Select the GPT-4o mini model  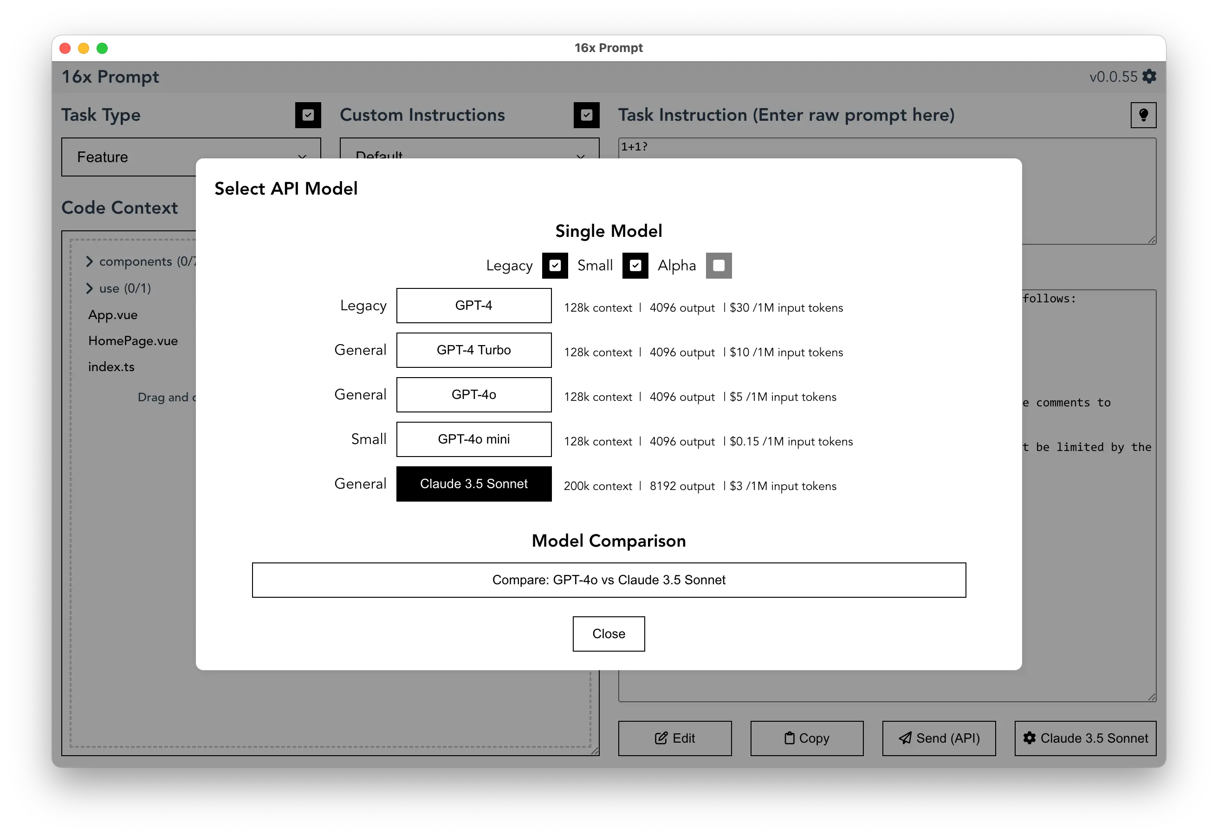(474, 438)
